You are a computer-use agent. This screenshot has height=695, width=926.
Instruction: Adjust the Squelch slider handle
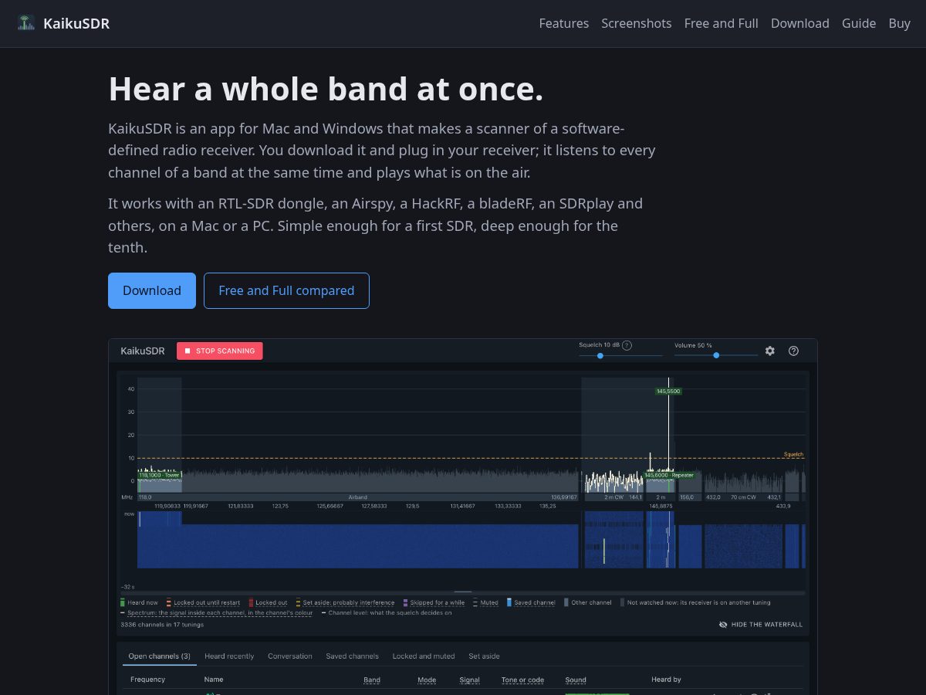[x=600, y=355]
